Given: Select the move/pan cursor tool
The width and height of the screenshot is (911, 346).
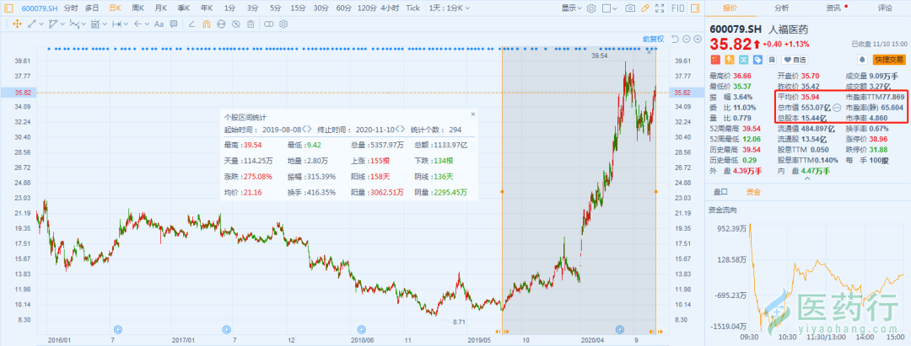Looking at the screenshot, I should coord(18,24).
